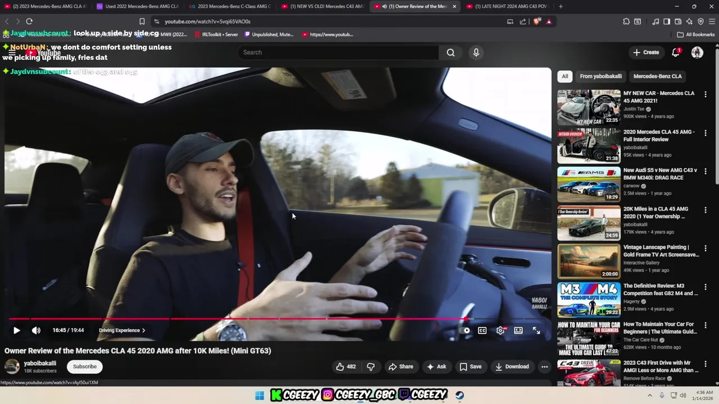This screenshot has height=404, width=719.
Task: Dislike this video
Action: [371, 366]
